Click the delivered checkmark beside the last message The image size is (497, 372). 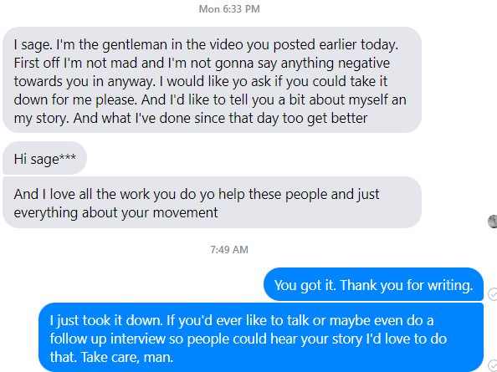(x=493, y=365)
